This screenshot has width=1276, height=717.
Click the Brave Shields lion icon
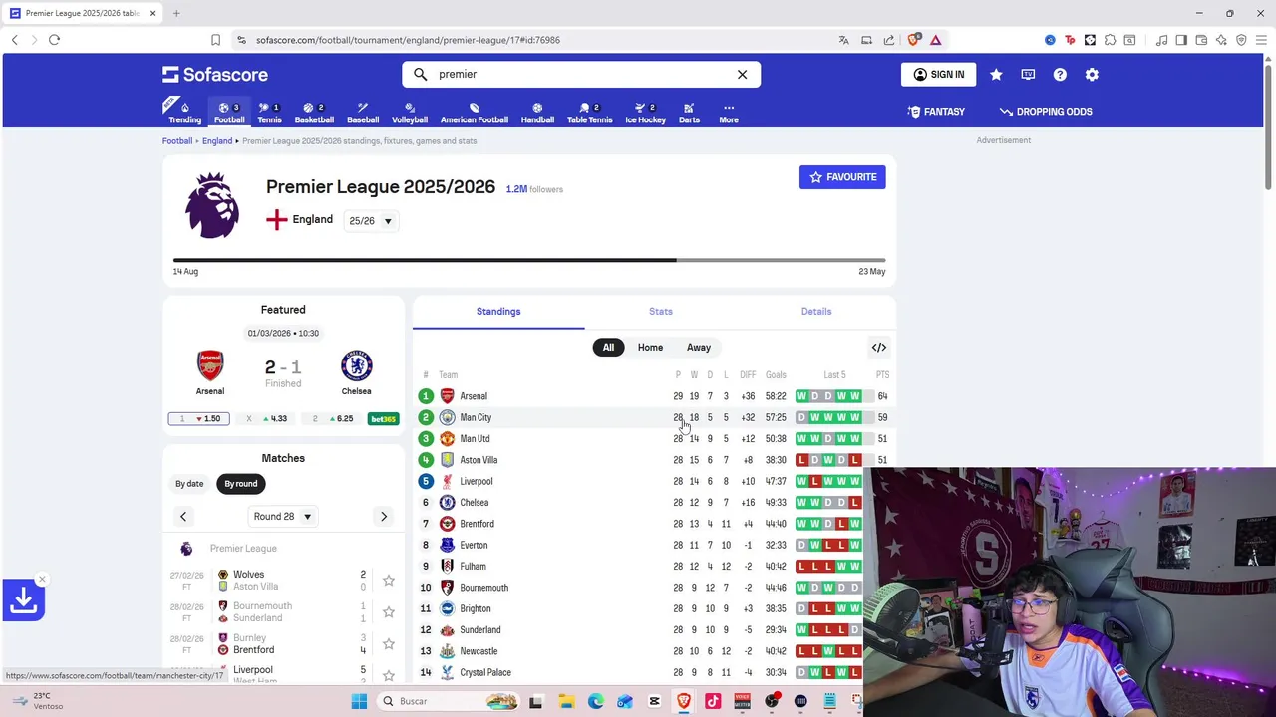point(913,40)
